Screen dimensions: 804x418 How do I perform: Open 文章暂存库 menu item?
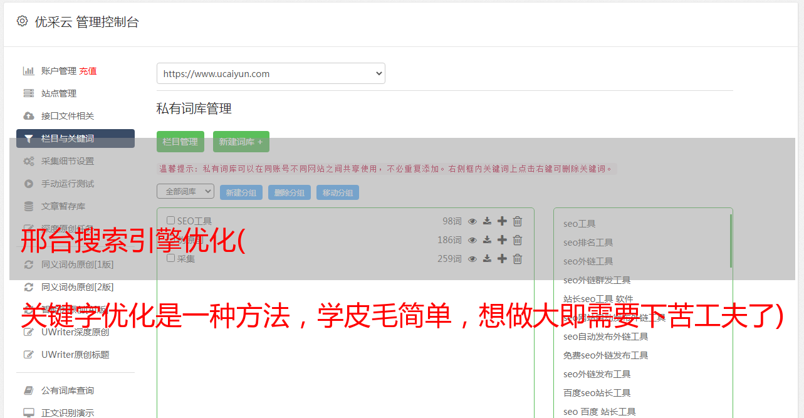(x=63, y=206)
